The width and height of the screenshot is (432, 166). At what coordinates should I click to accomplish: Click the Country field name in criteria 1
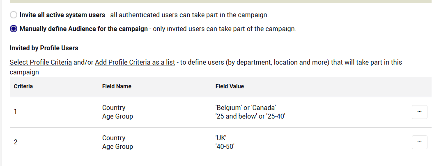[x=114, y=108]
